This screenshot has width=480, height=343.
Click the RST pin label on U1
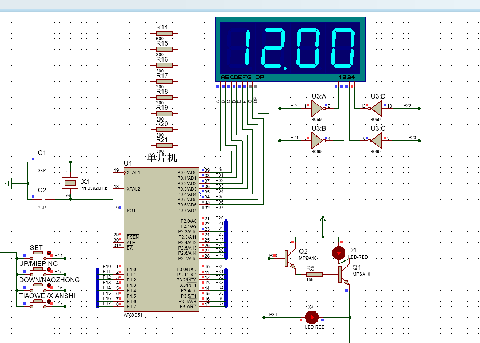coord(131,210)
